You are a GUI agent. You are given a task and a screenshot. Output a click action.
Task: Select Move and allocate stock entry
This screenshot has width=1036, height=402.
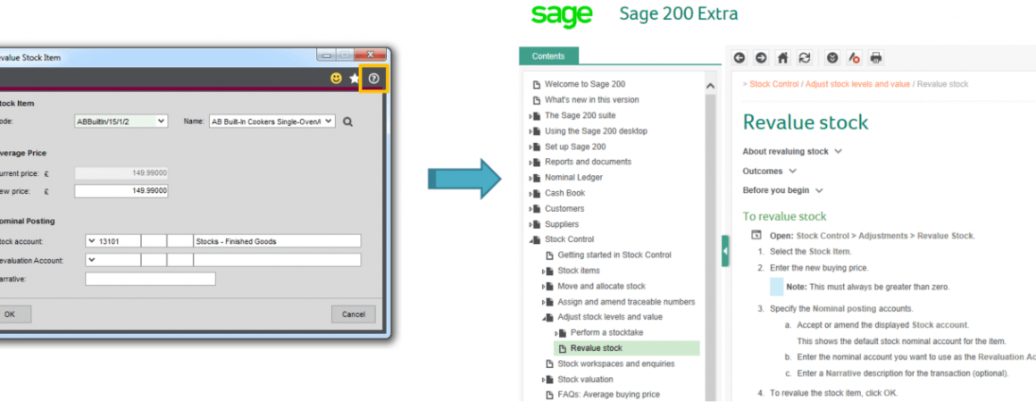(x=601, y=286)
